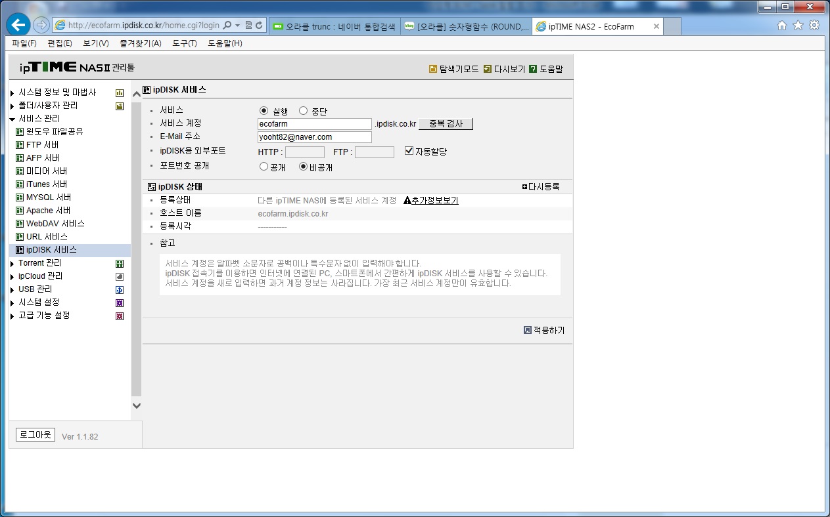Click the 탐색기모드 icon
The height and width of the screenshot is (517, 830).
point(433,69)
